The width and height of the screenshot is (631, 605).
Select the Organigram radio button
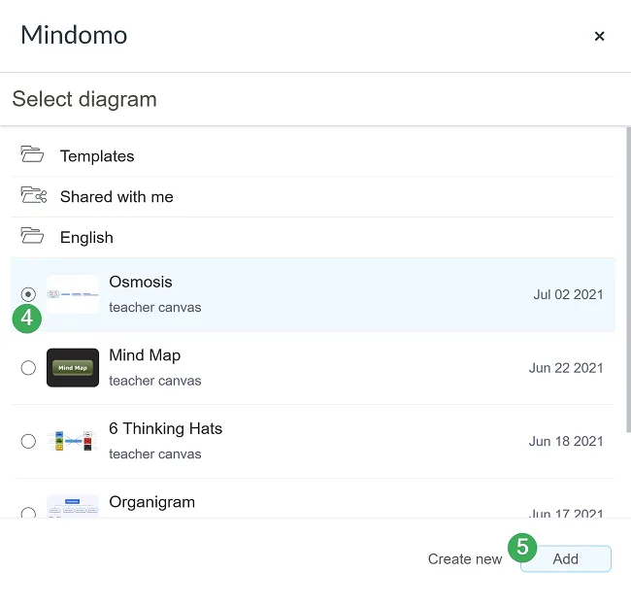[28, 512]
